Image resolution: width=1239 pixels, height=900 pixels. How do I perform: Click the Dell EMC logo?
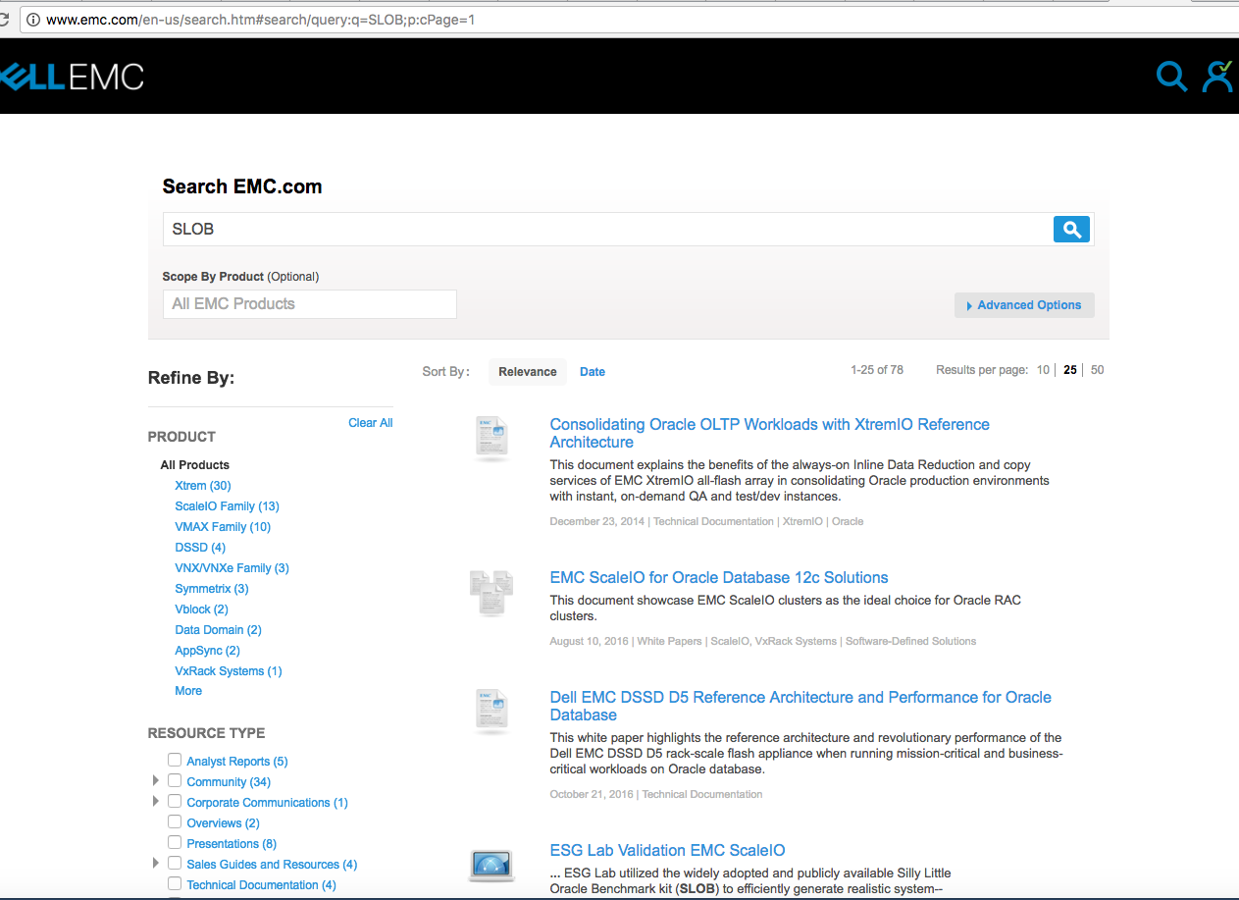coord(72,77)
